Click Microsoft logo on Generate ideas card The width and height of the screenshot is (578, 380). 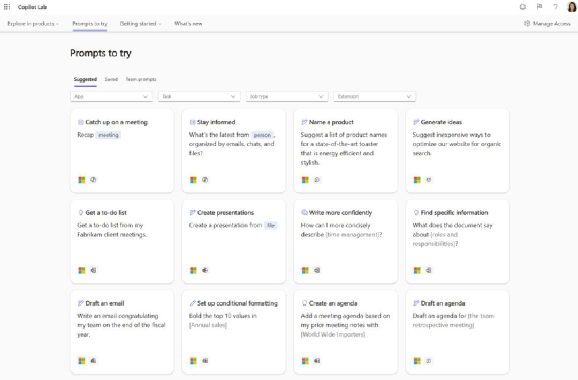point(417,180)
